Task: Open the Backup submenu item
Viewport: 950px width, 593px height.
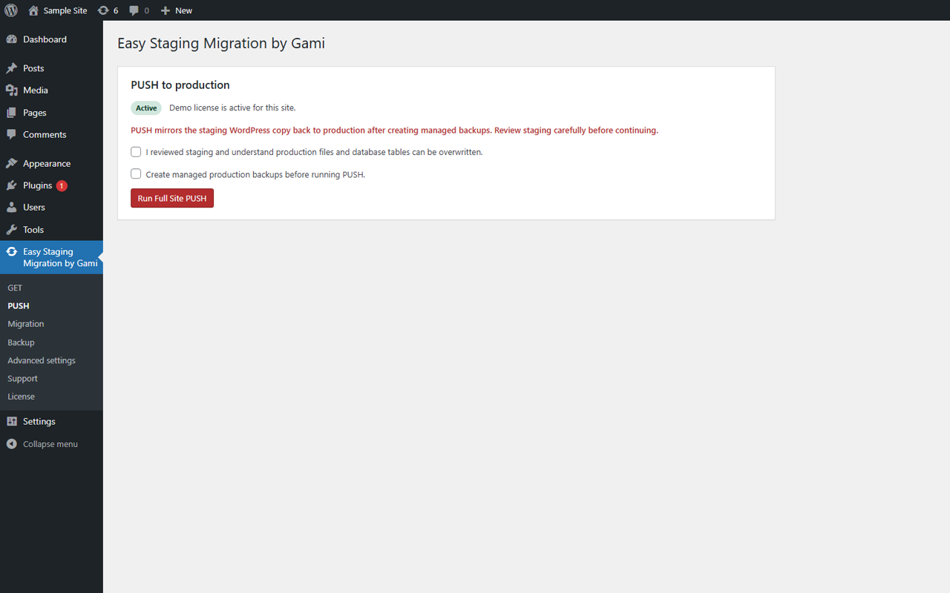Action: pyautogui.click(x=21, y=342)
